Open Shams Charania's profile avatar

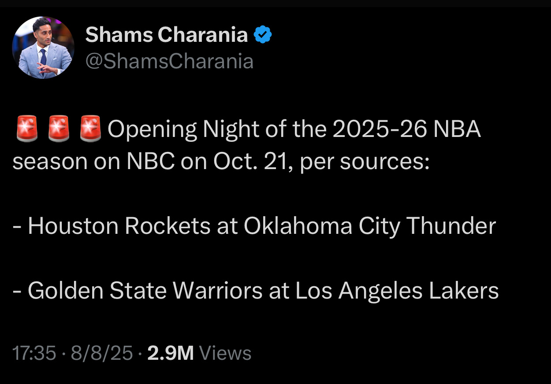pos(43,48)
